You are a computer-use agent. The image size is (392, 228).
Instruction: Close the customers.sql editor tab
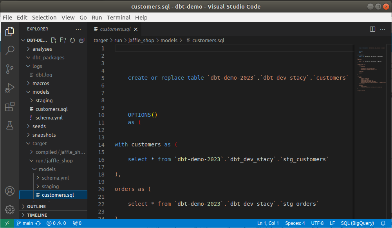tap(136, 29)
